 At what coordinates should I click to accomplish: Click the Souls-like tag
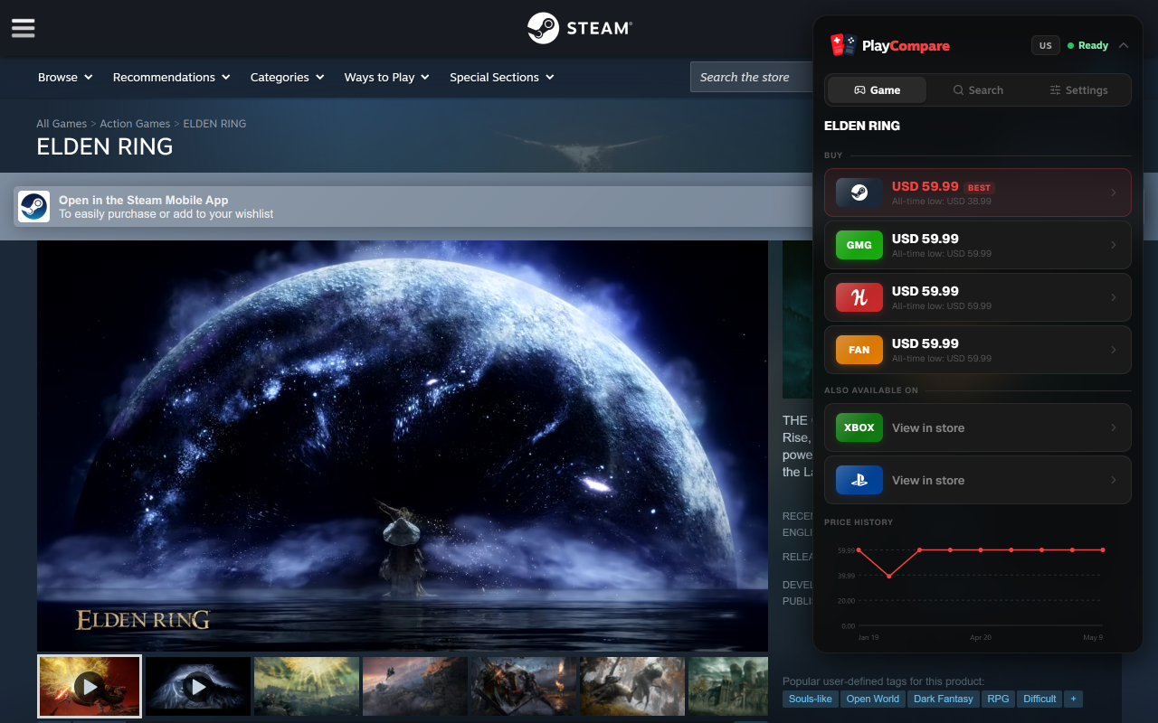811,699
